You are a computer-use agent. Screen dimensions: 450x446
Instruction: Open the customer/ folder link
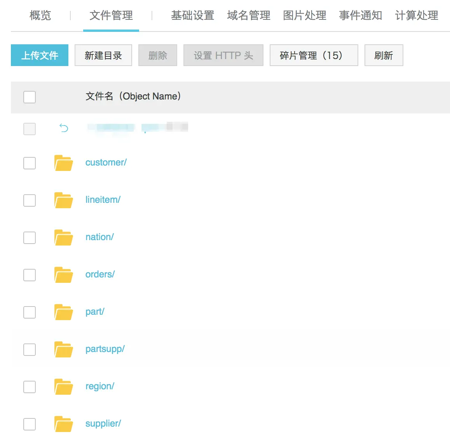coord(106,162)
